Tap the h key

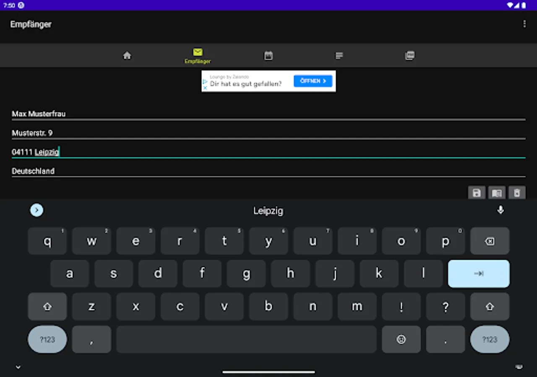[x=291, y=274]
